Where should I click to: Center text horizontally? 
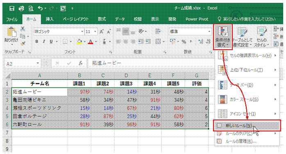click(126, 42)
